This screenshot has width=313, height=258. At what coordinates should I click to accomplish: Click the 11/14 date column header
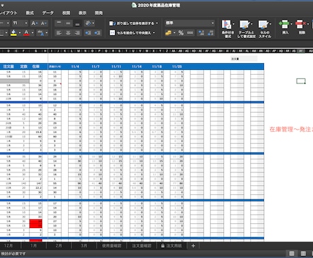(137, 67)
